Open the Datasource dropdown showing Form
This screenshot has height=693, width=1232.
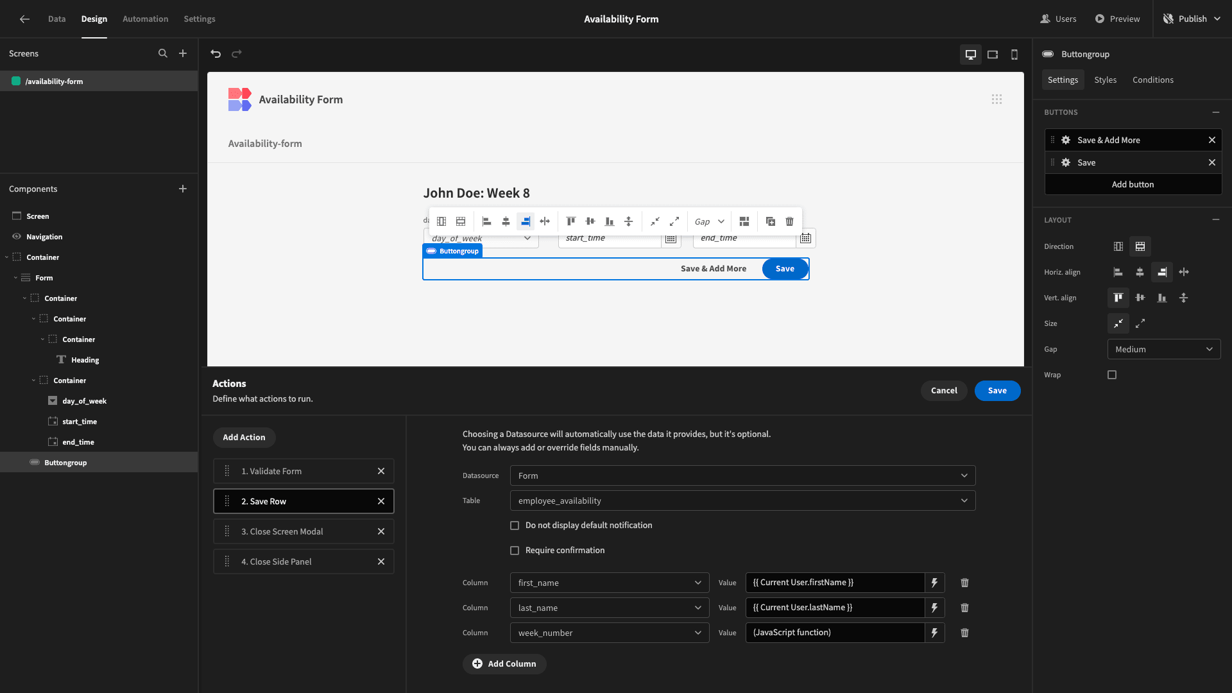pos(742,475)
